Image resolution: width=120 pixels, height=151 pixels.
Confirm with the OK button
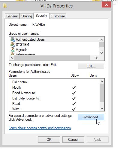(x=49, y=140)
